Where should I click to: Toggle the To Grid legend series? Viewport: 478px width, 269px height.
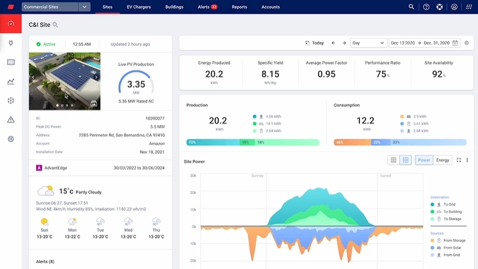click(449, 204)
